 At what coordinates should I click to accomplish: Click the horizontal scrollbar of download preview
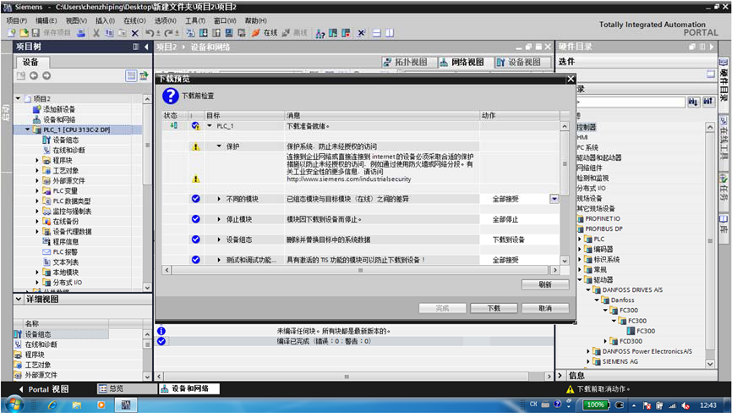tap(355, 270)
